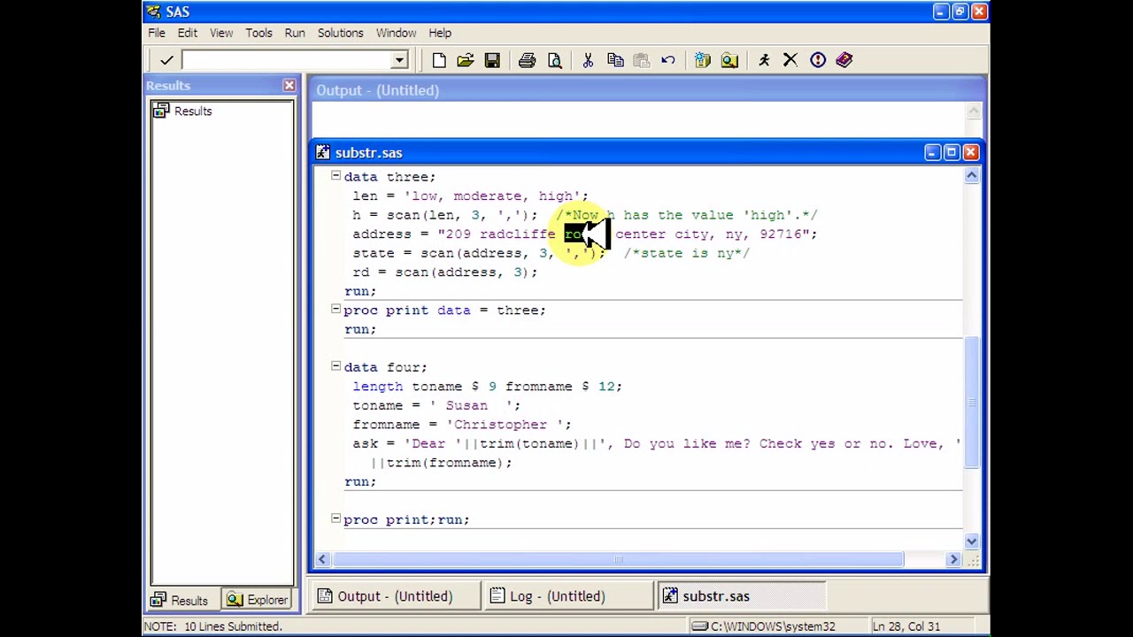This screenshot has height=637, width=1133.
Task: Open the Run menu
Action: point(295,33)
